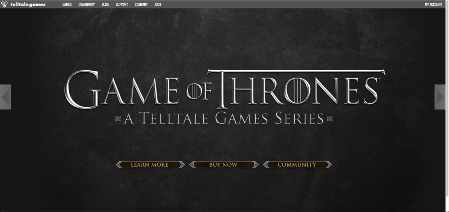Click the Buy Now button
The width and height of the screenshot is (449, 212).
[x=224, y=165]
